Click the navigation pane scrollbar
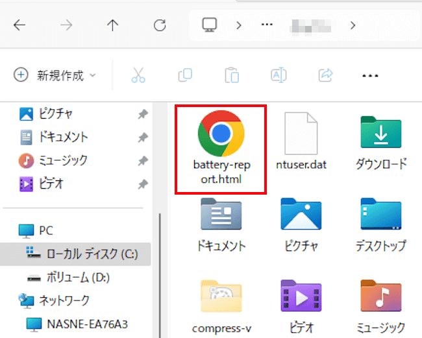This screenshot has height=338, width=422. 160,274
